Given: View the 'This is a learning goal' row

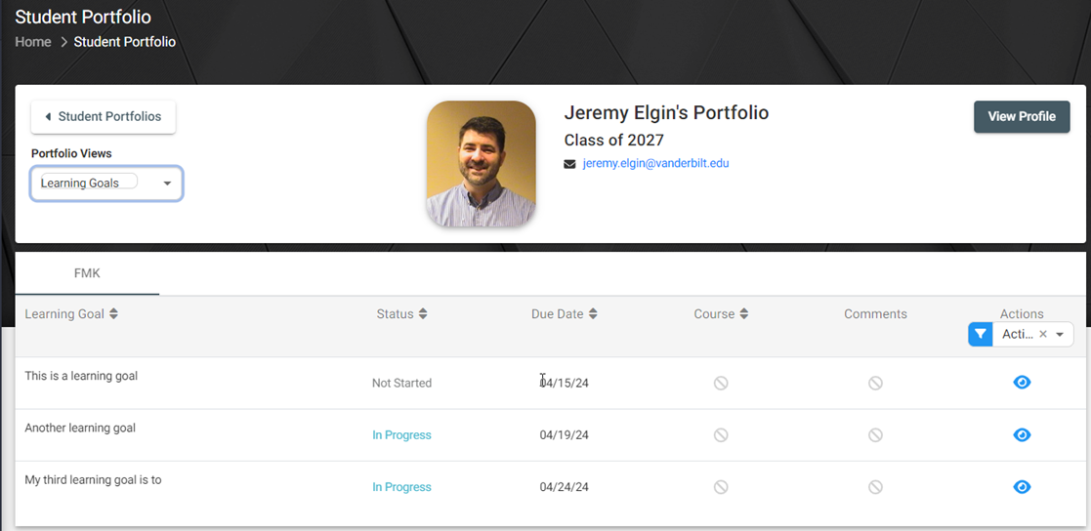Looking at the screenshot, I should tap(1022, 383).
